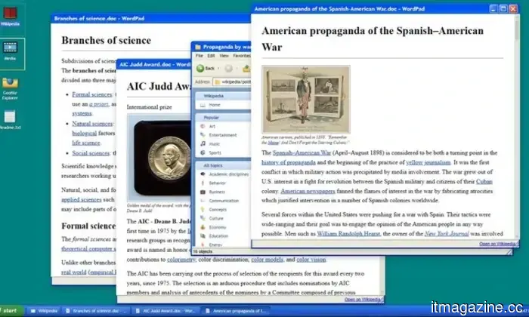Click the Art category icon
Image resolution: width=529 pixels, height=317 pixels.
click(203, 126)
